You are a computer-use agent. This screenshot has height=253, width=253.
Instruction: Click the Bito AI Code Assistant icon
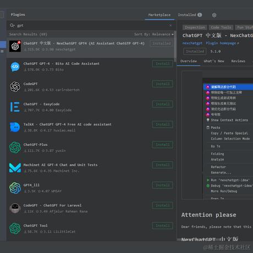(x=15, y=67)
